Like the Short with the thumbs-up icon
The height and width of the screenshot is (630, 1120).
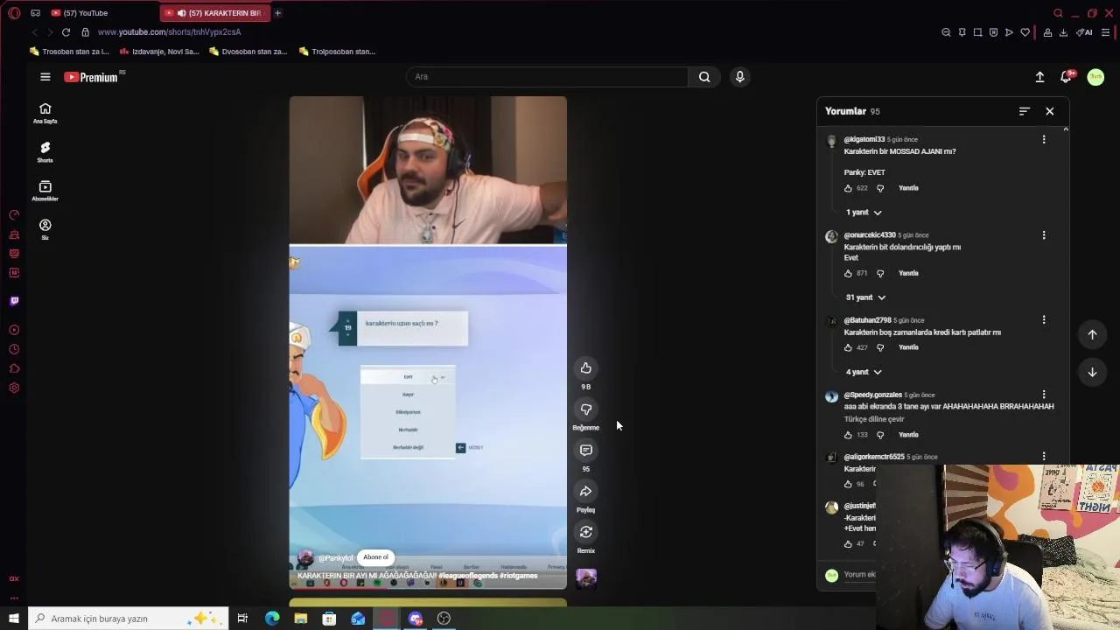tap(585, 368)
